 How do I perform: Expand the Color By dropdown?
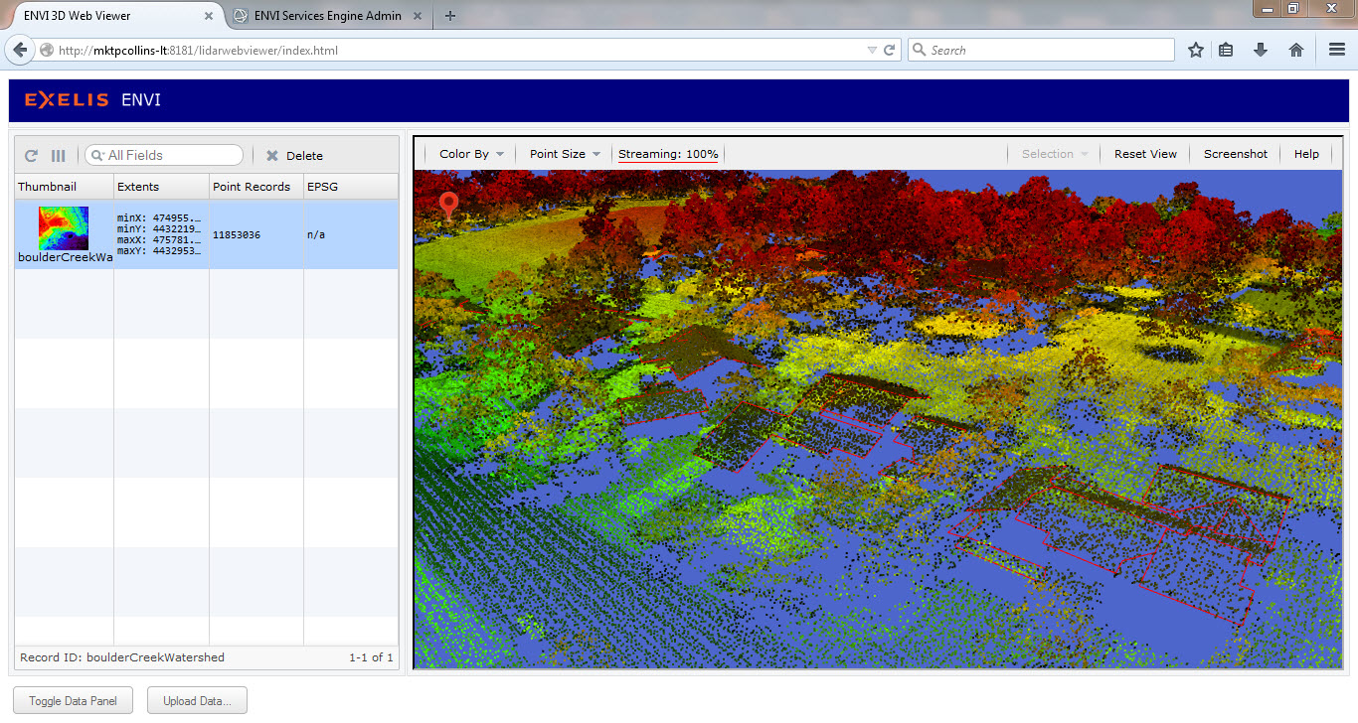click(x=471, y=154)
